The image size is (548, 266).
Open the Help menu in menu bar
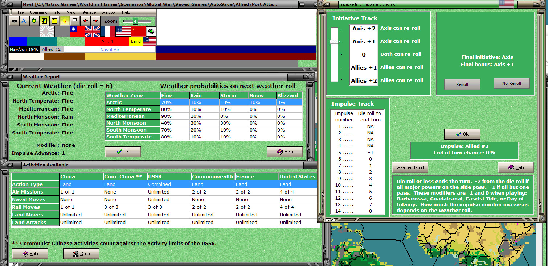click(x=126, y=12)
